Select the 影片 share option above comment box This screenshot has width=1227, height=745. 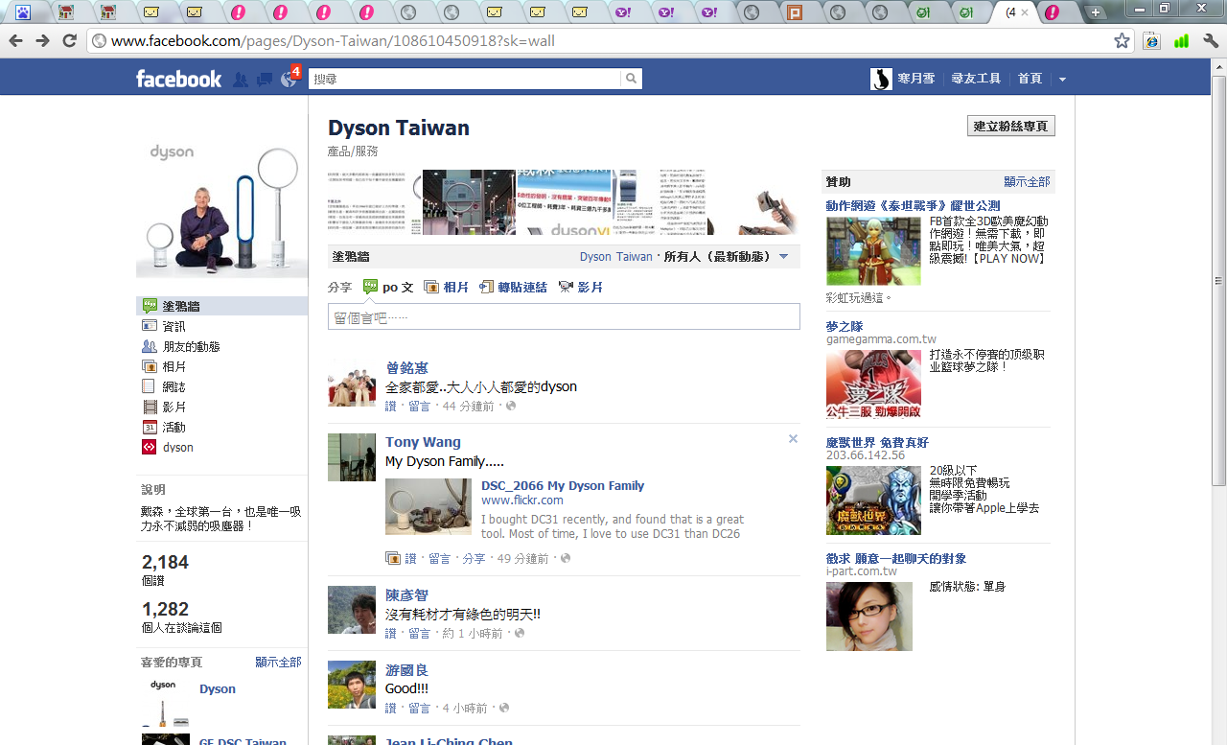coord(580,287)
